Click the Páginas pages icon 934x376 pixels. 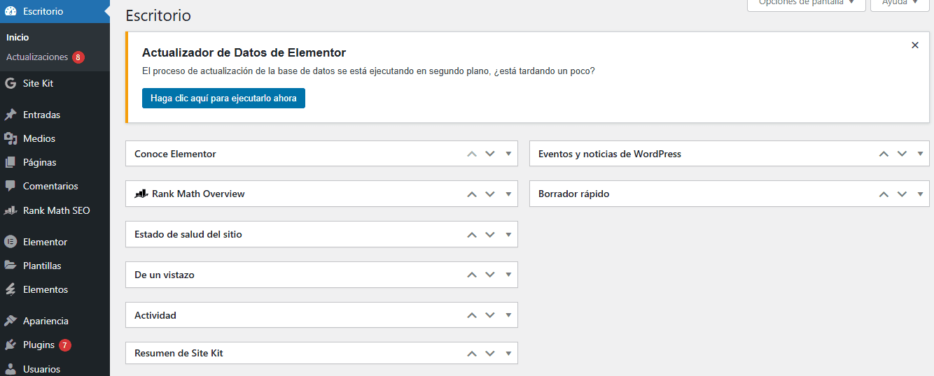point(11,162)
